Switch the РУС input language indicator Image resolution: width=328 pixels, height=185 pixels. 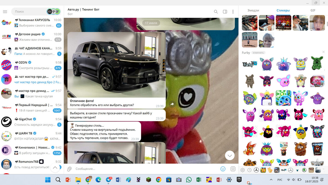click(x=280, y=180)
